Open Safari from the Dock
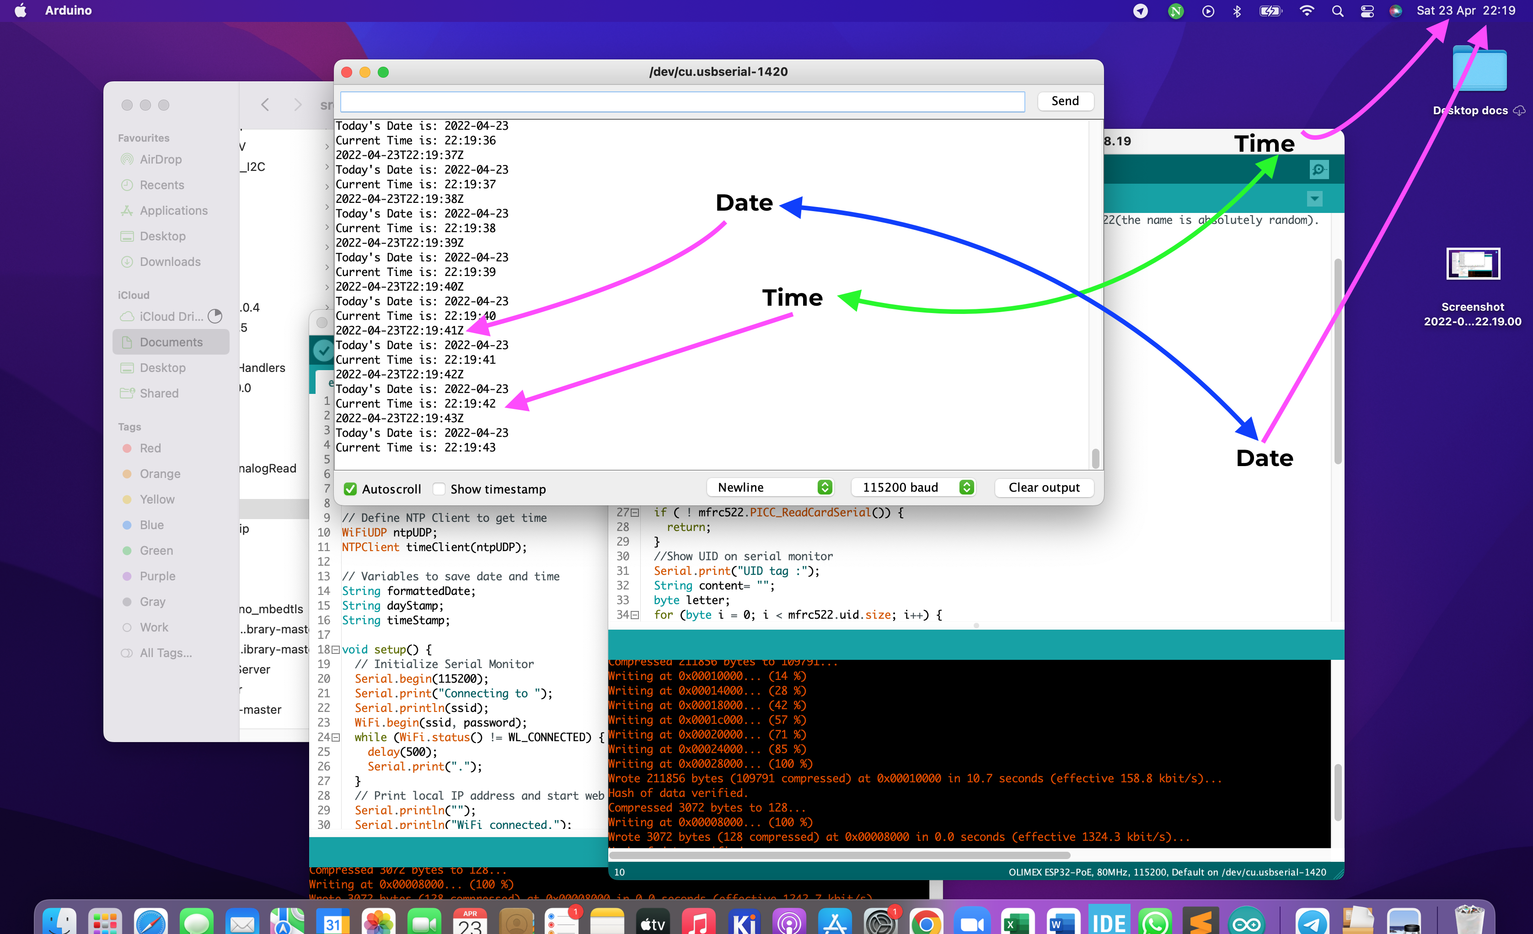Image resolution: width=1533 pixels, height=934 pixels. click(150, 922)
